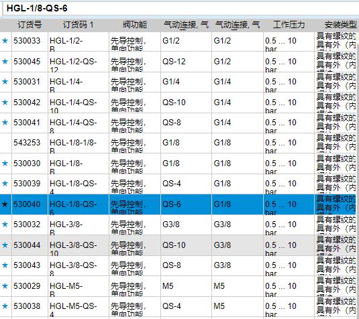Click order code HGL-3/8-B
Image resolution: width=359 pixels, height=319 pixels.
[66, 228]
